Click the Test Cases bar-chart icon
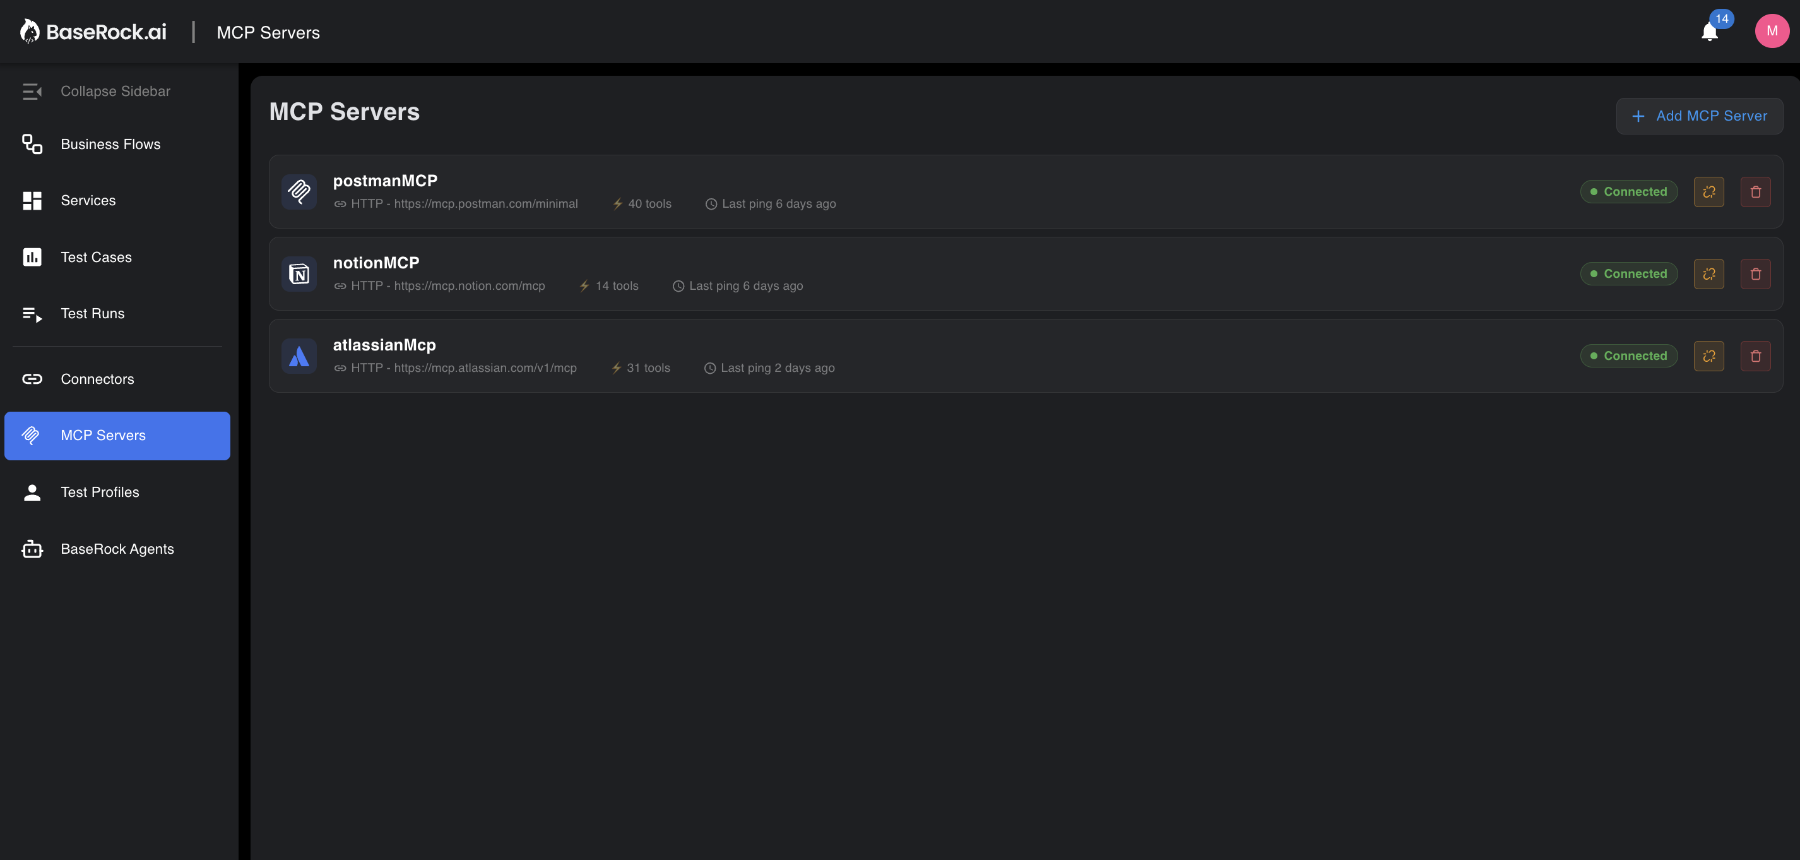The image size is (1800, 860). tap(32, 256)
